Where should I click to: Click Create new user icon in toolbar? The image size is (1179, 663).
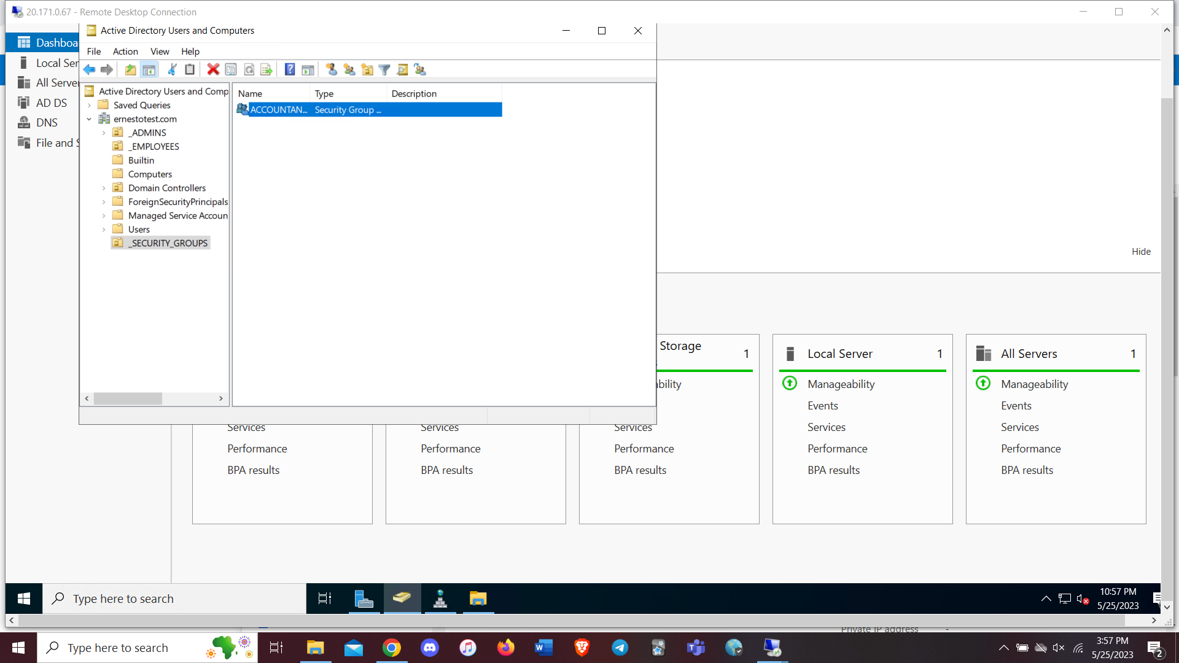pyautogui.click(x=331, y=70)
